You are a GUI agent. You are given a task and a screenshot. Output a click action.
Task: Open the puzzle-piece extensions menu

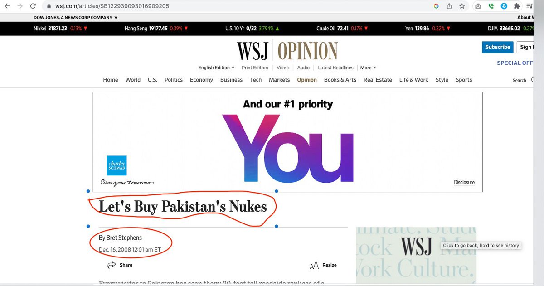coord(517,6)
